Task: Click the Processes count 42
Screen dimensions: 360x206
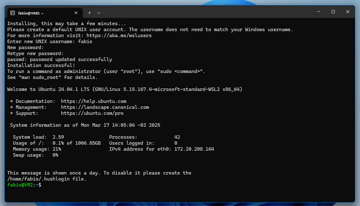Action: [x=177, y=137]
